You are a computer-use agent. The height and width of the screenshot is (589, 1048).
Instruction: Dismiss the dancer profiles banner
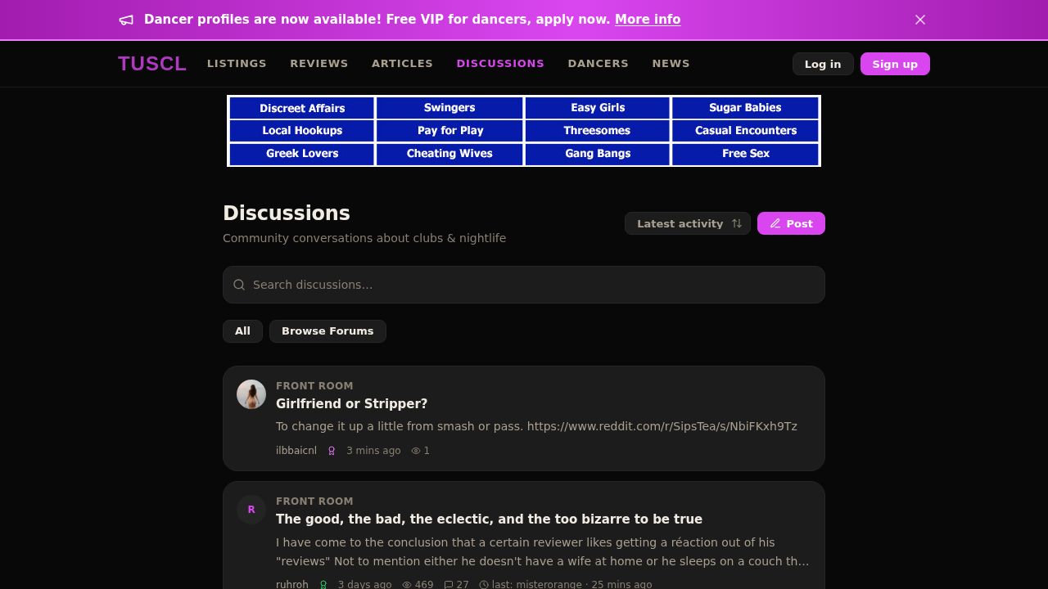(920, 20)
